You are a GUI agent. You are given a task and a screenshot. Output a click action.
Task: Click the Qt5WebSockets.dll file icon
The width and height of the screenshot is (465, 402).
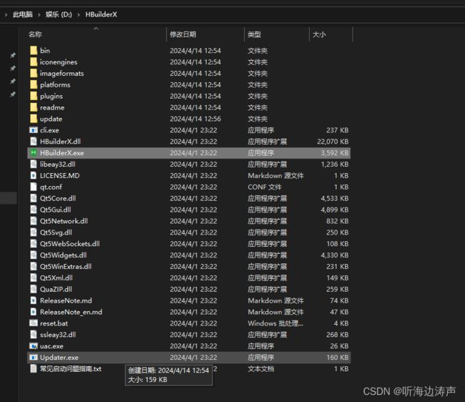coord(34,244)
